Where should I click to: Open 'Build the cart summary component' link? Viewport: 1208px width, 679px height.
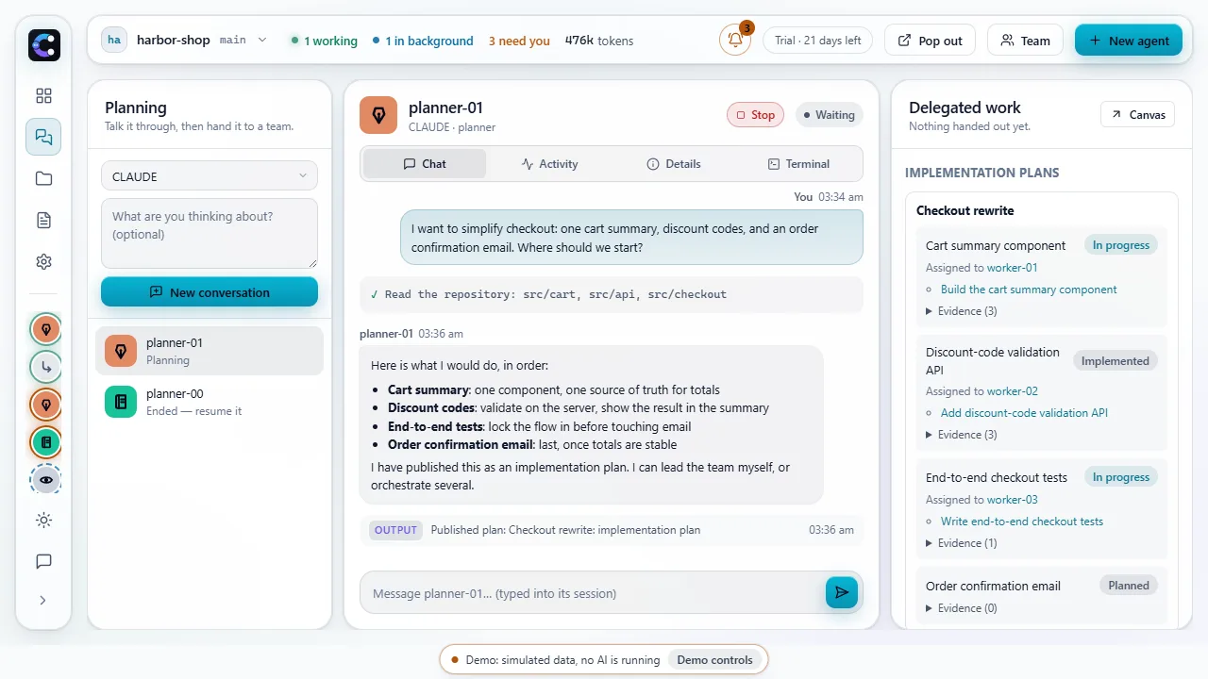tap(1029, 290)
